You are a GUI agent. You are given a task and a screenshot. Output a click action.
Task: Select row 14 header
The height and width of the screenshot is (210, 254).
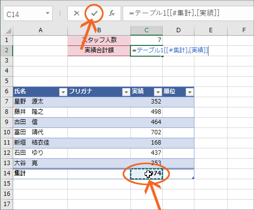point(6,173)
